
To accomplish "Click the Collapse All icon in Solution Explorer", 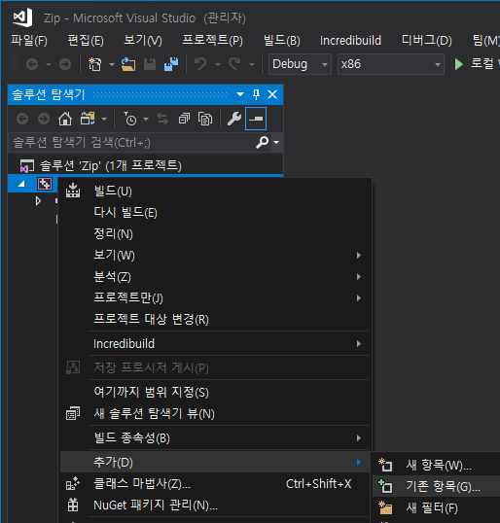I will [x=184, y=119].
